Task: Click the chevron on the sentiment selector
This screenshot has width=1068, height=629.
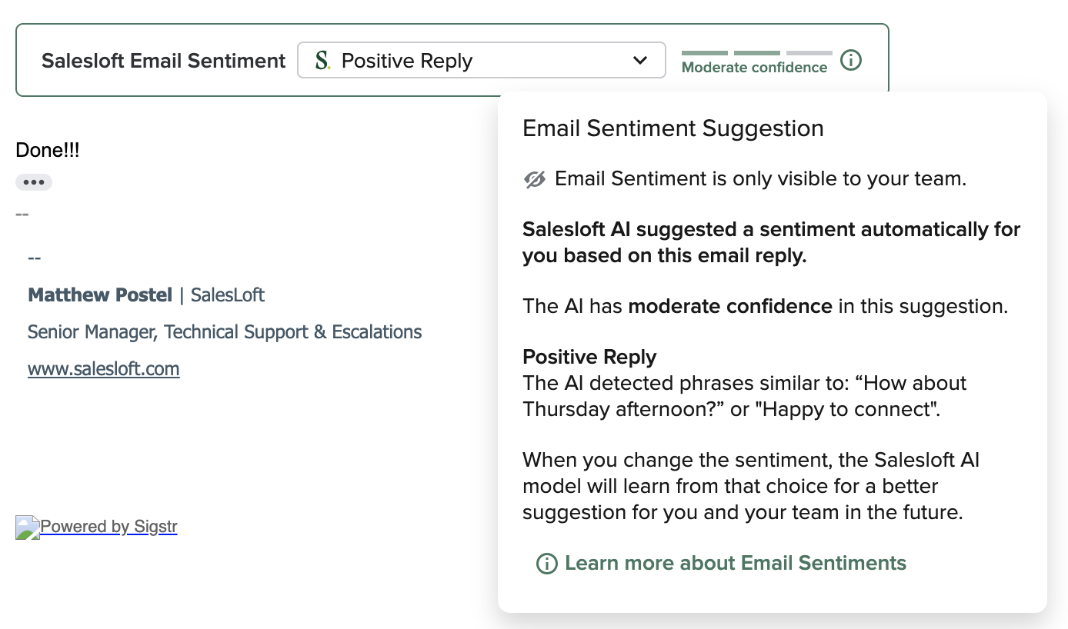Action: (639, 59)
